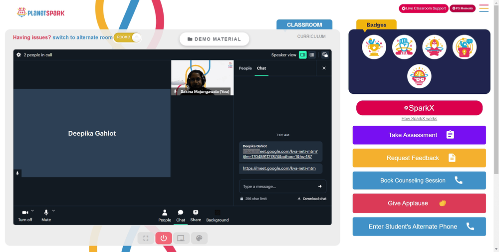Toggle Chat from bottom bar
The height and width of the screenshot is (252, 499).
click(181, 216)
